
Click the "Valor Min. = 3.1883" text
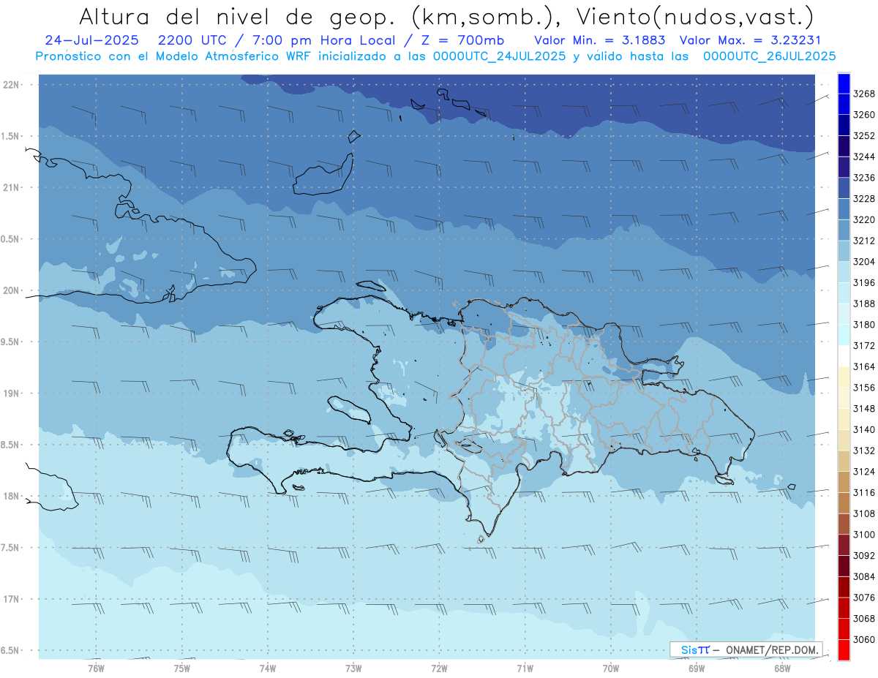[x=599, y=39]
